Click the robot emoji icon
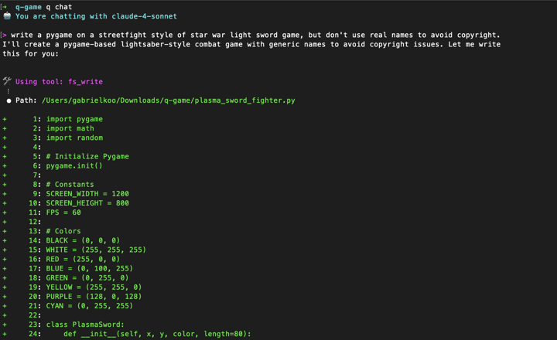This screenshot has width=557, height=340. [x=7, y=16]
